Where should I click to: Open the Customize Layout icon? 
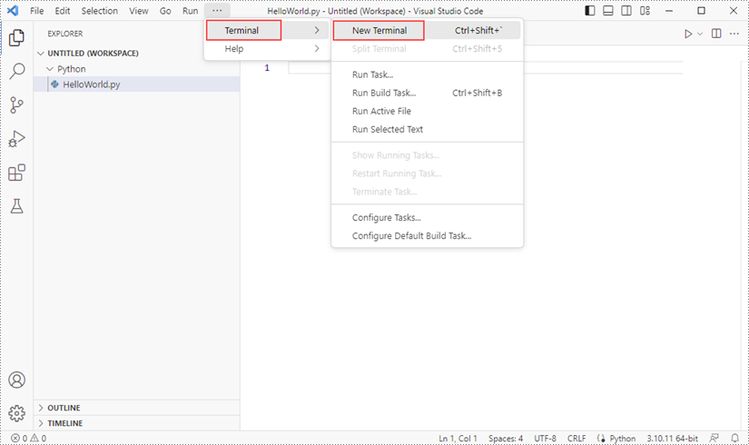[645, 11]
